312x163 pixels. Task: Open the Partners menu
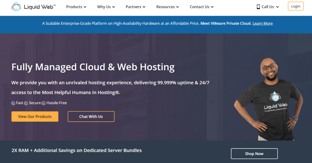pos(136,7)
